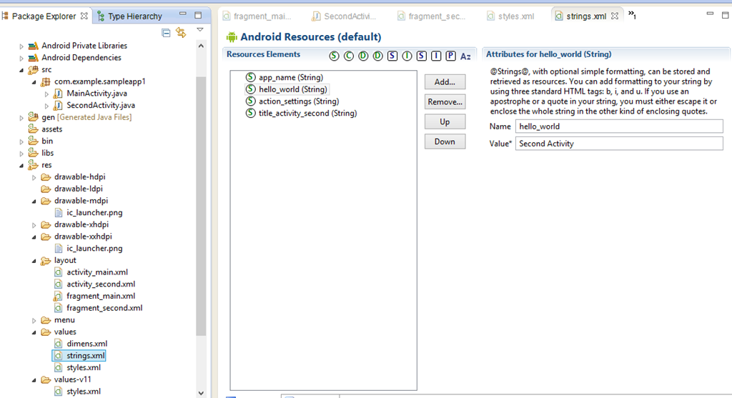The height and width of the screenshot is (398, 732).
Task: Expand Android Private Libraries node
Action: tap(21, 46)
